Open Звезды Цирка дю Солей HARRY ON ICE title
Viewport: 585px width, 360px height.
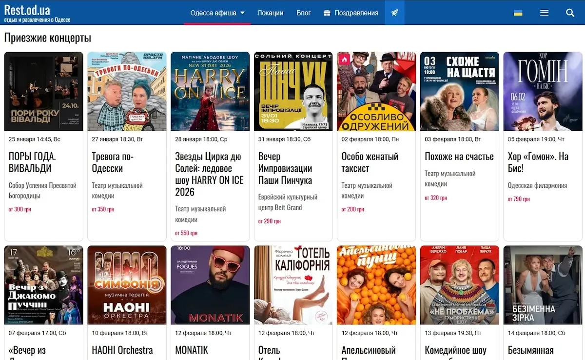click(209, 174)
